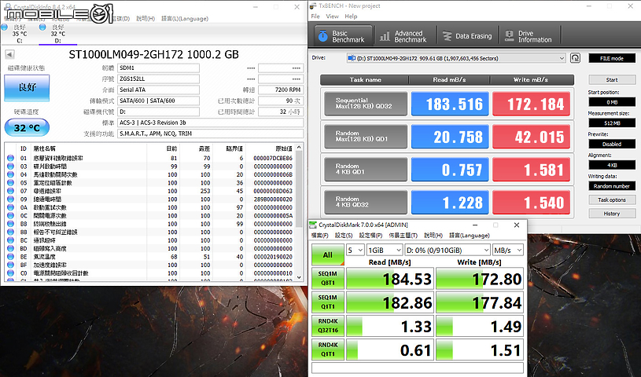Click the Measurement size 512 MB field
The height and width of the screenshot is (377, 641).
pyautogui.click(x=612, y=123)
